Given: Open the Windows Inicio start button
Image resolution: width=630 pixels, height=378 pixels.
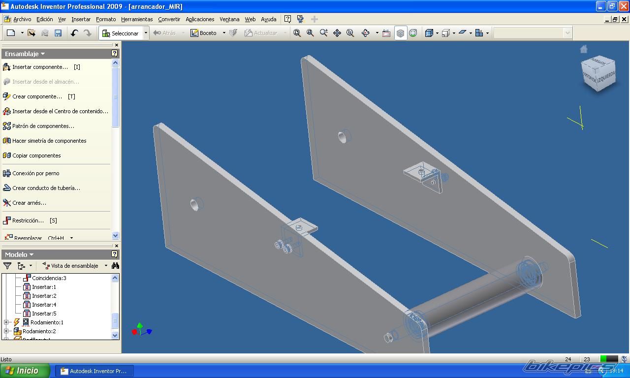Looking at the screenshot, I should pyautogui.click(x=25, y=371).
